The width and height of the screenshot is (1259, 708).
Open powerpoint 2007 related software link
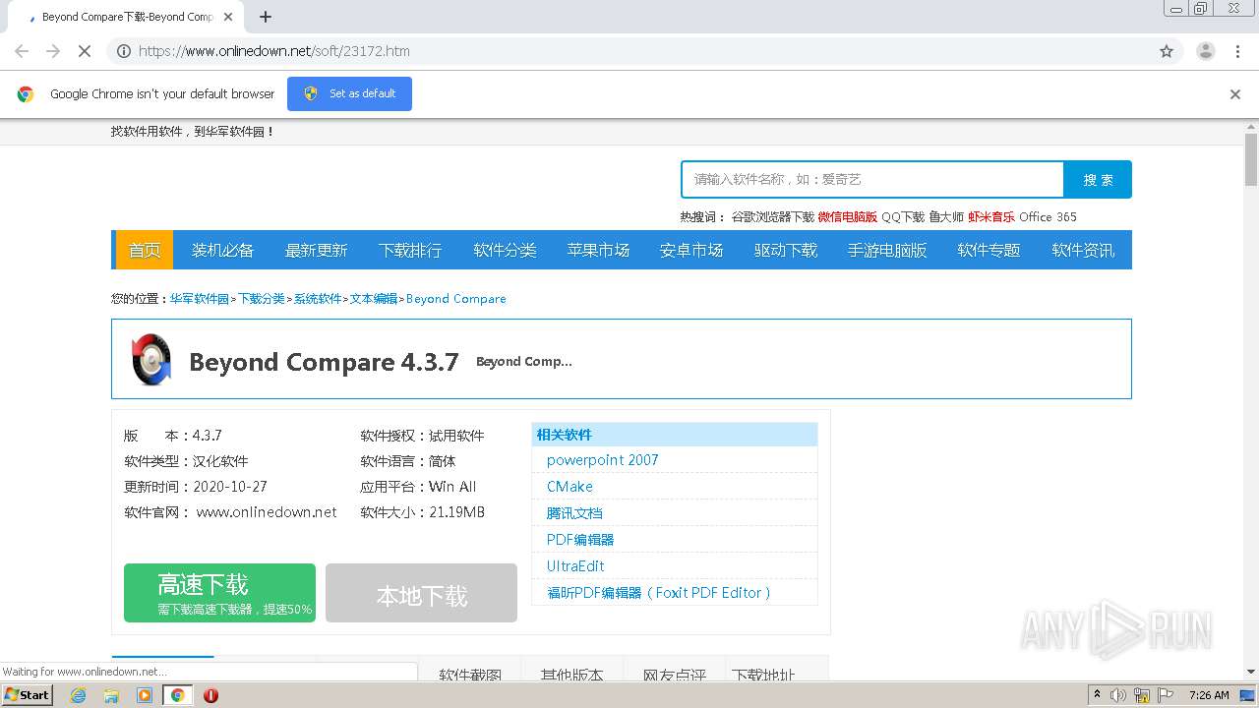(603, 460)
